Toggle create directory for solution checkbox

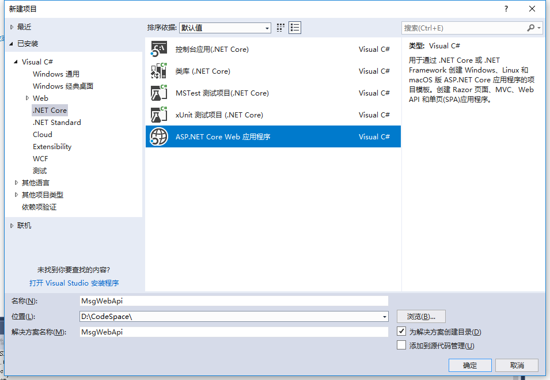(x=401, y=331)
